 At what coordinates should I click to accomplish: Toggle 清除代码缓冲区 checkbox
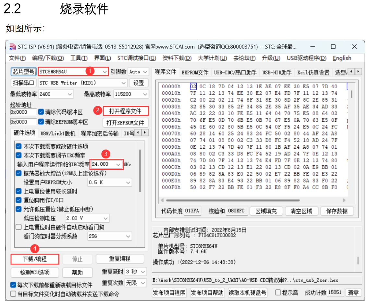pos(41,112)
